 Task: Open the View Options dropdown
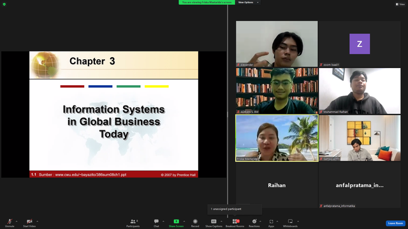click(x=248, y=3)
